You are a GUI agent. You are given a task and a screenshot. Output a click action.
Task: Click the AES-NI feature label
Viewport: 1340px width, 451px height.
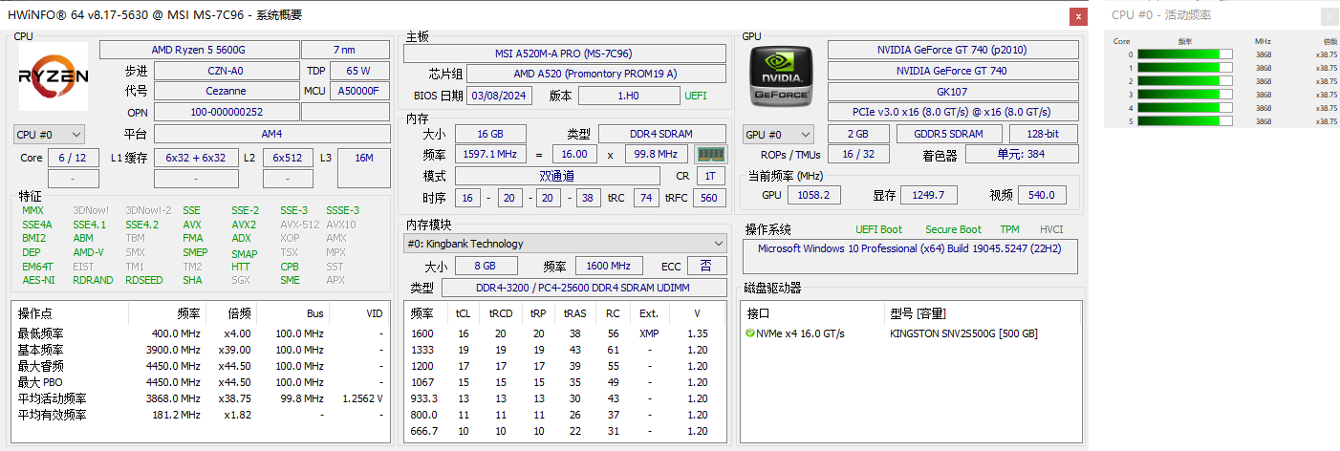click(38, 280)
